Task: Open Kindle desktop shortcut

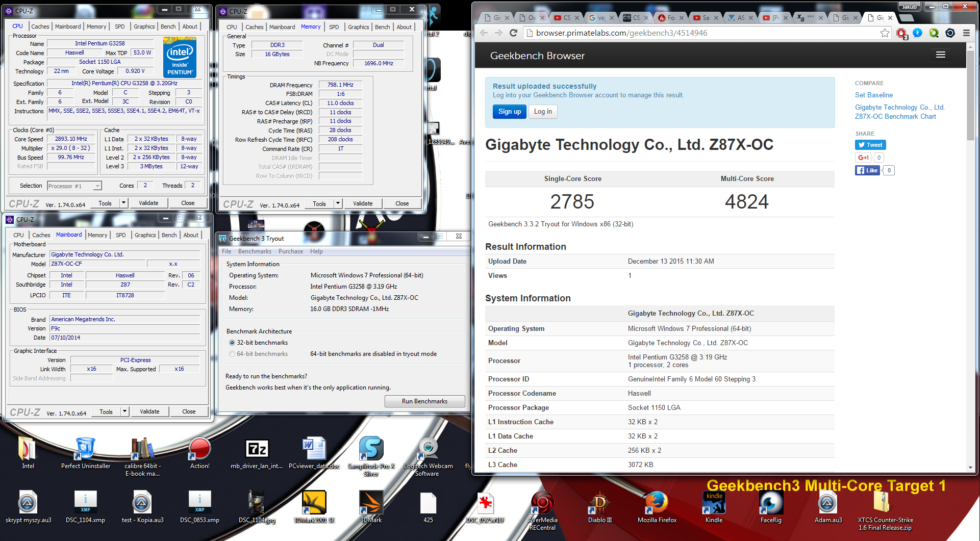Action: (x=714, y=507)
